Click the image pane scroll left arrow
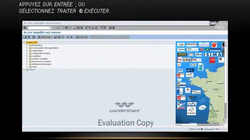This screenshot has width=250, height=140. click(177, 125)
